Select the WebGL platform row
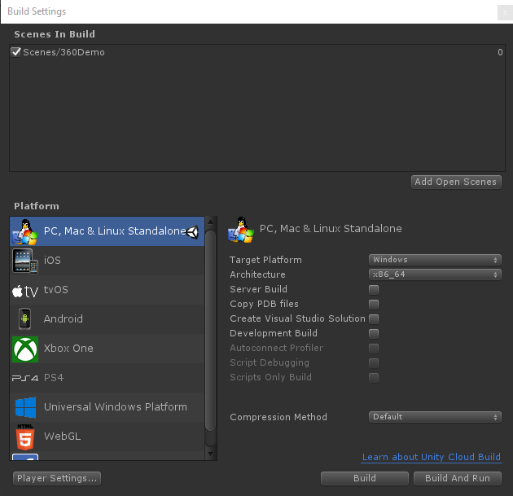 107,437
